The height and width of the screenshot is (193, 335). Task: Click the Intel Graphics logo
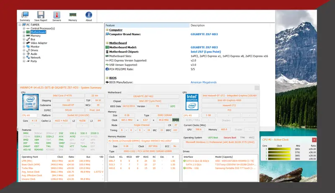pyautogui.click(x=192, y=102)
